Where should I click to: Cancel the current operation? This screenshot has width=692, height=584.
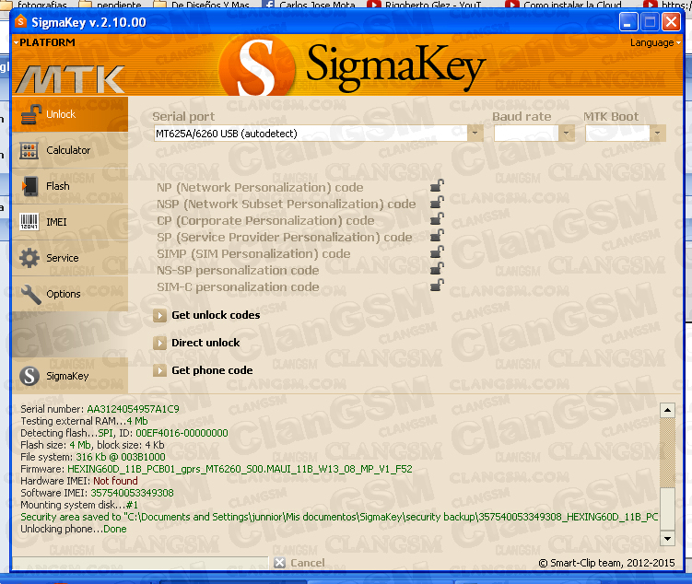(x=299, y=563)
